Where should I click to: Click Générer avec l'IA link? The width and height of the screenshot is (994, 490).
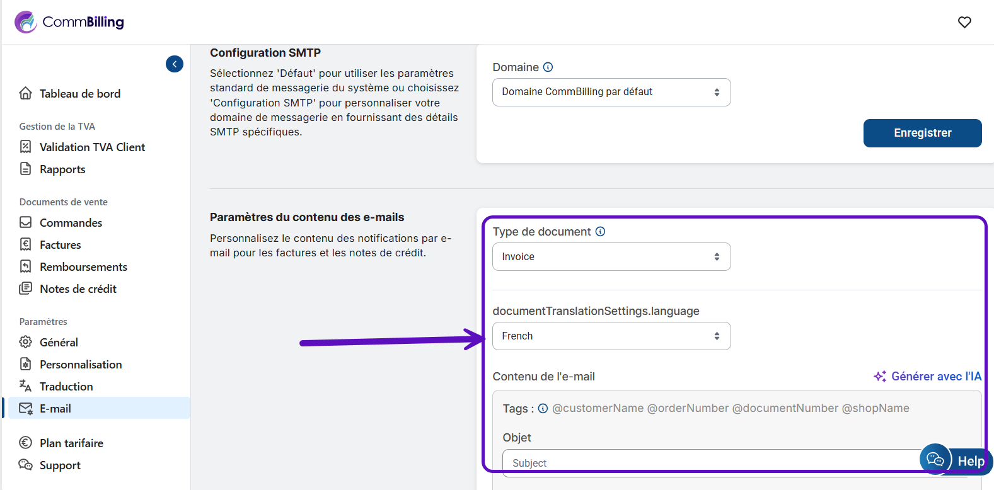click(927, 377)
